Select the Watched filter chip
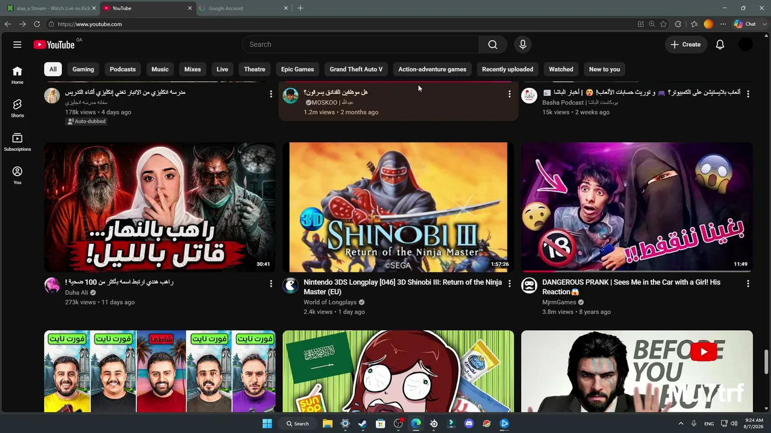 561,69
